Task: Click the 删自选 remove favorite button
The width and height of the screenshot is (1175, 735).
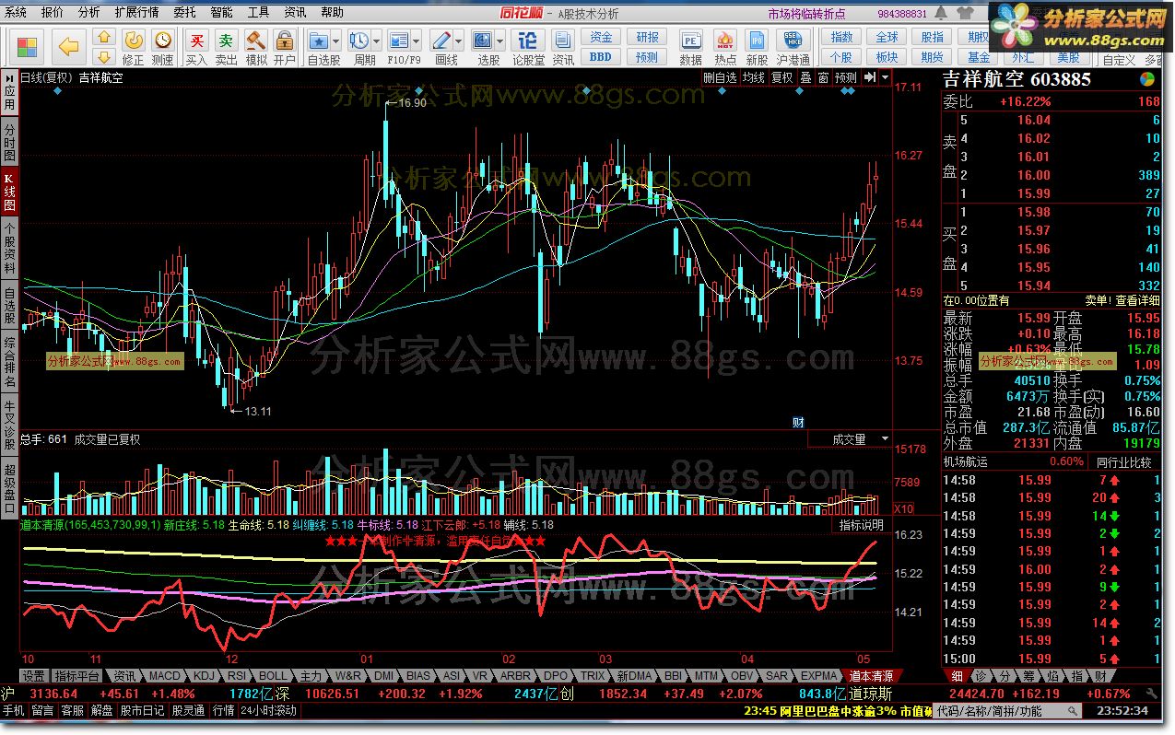Action: click(721, 78)
